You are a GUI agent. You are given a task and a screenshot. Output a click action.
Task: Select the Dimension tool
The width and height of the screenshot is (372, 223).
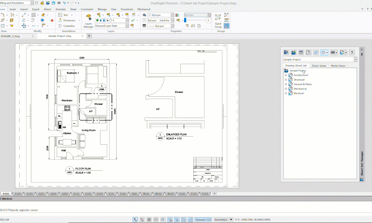click(67, 20)
